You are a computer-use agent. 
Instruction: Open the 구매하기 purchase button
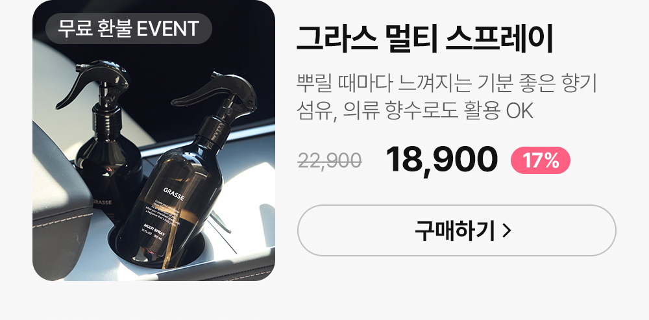pyautogui.click(x=456, y=230)
